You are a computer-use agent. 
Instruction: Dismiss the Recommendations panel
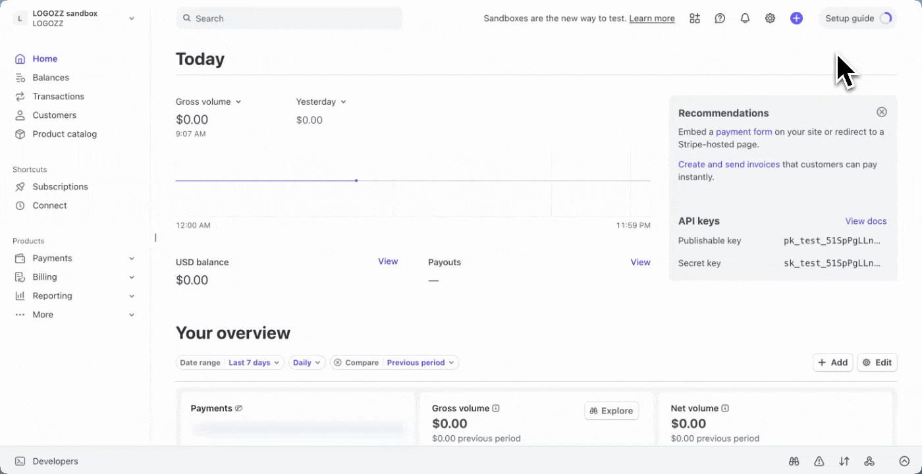[882, 112]
